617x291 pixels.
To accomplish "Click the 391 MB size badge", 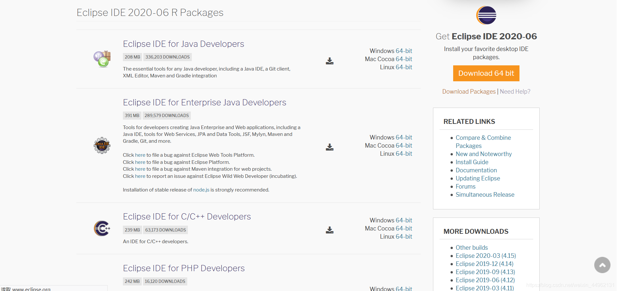I will click(x=132, y=115).
